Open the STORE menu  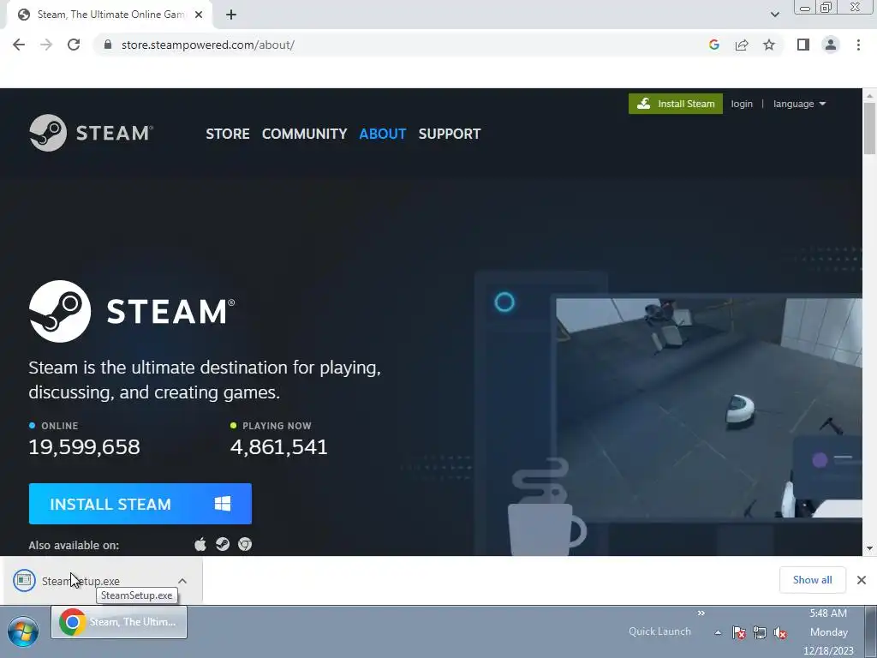click(x=228, y=134)
